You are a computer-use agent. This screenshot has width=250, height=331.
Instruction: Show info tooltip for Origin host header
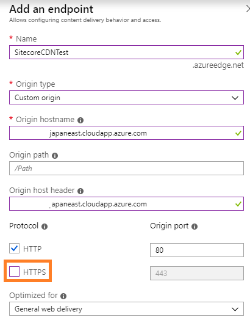[80, 191]
